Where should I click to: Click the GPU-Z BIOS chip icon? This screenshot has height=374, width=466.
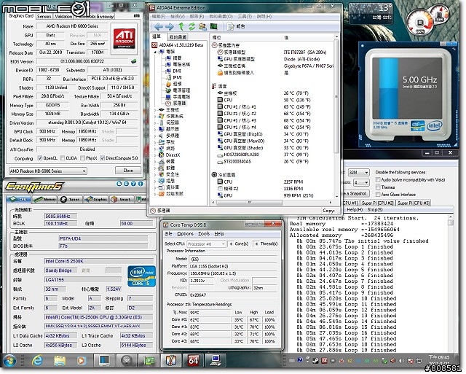[x=134, y=61]
